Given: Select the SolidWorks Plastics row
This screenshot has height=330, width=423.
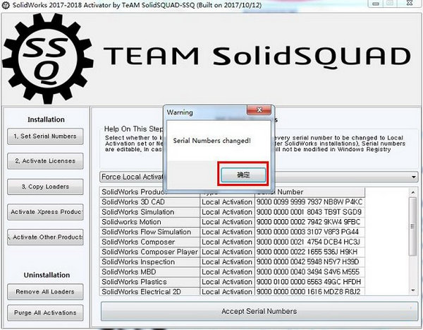Looking at the screenshot, I should pyautogui.click(x=232, y=282).
